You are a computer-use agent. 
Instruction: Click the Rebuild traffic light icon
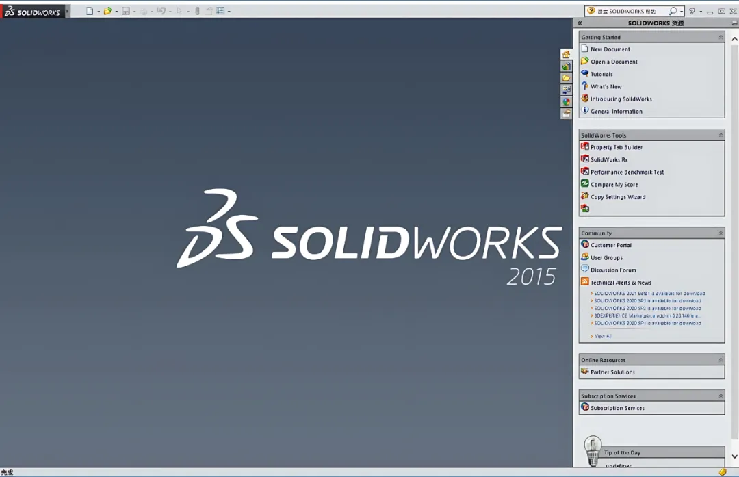(x=198, y=11)
